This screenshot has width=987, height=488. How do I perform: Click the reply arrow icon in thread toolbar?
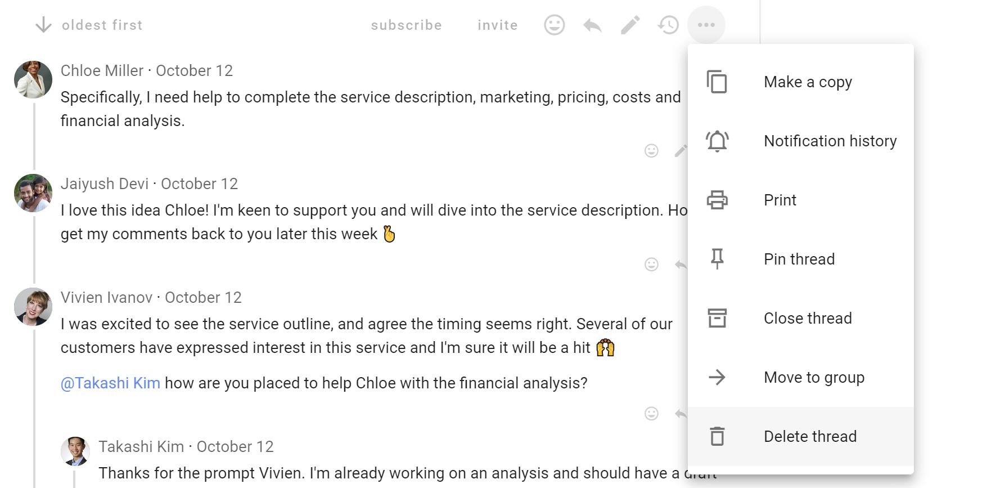pyautogui.click(x=592, y=25)
